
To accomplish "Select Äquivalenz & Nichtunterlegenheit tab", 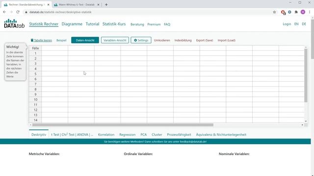I will coord(221,135).
